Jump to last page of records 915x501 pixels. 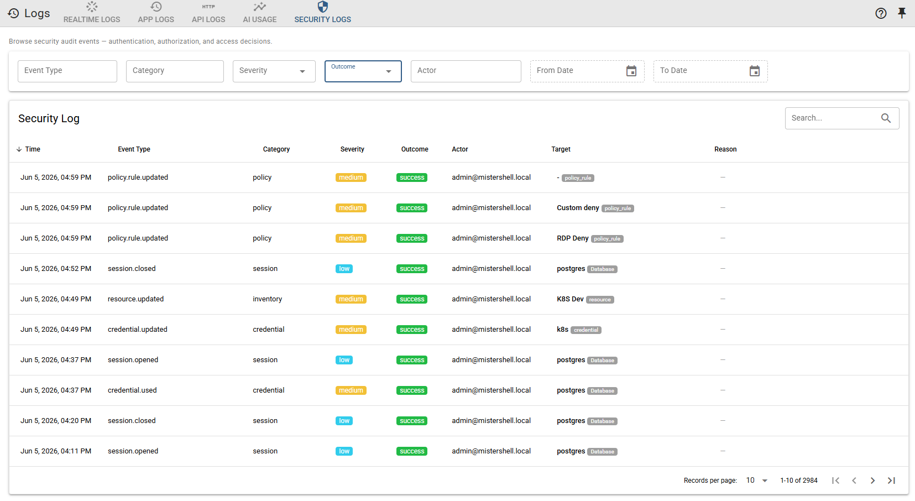[891, 481]
